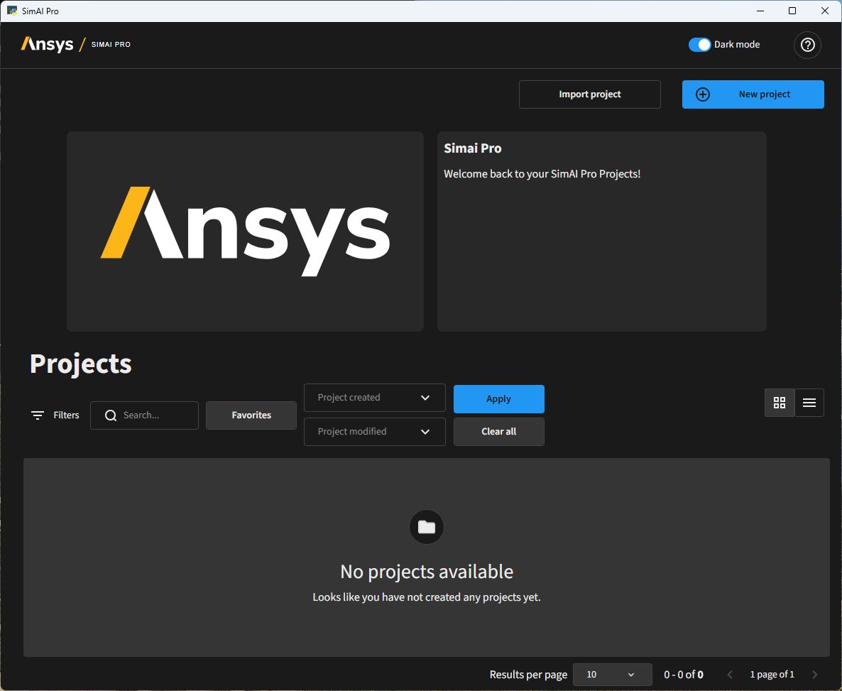
Task: Click the large Ansys banner image
Action: tap(245, 232)
